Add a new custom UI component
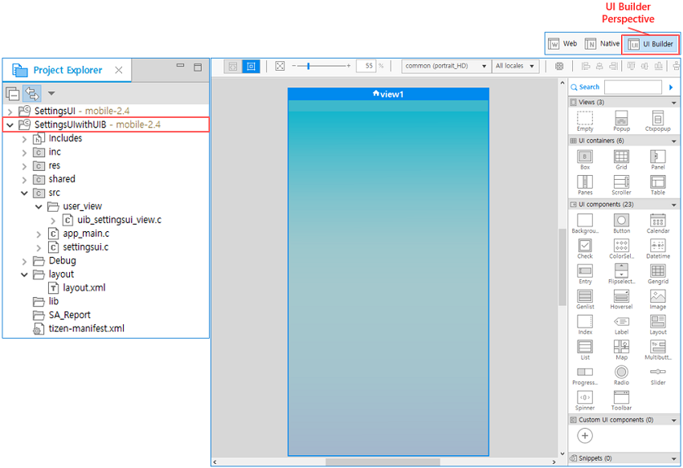Viewport: 683px width, 468px height. [585, 436]
